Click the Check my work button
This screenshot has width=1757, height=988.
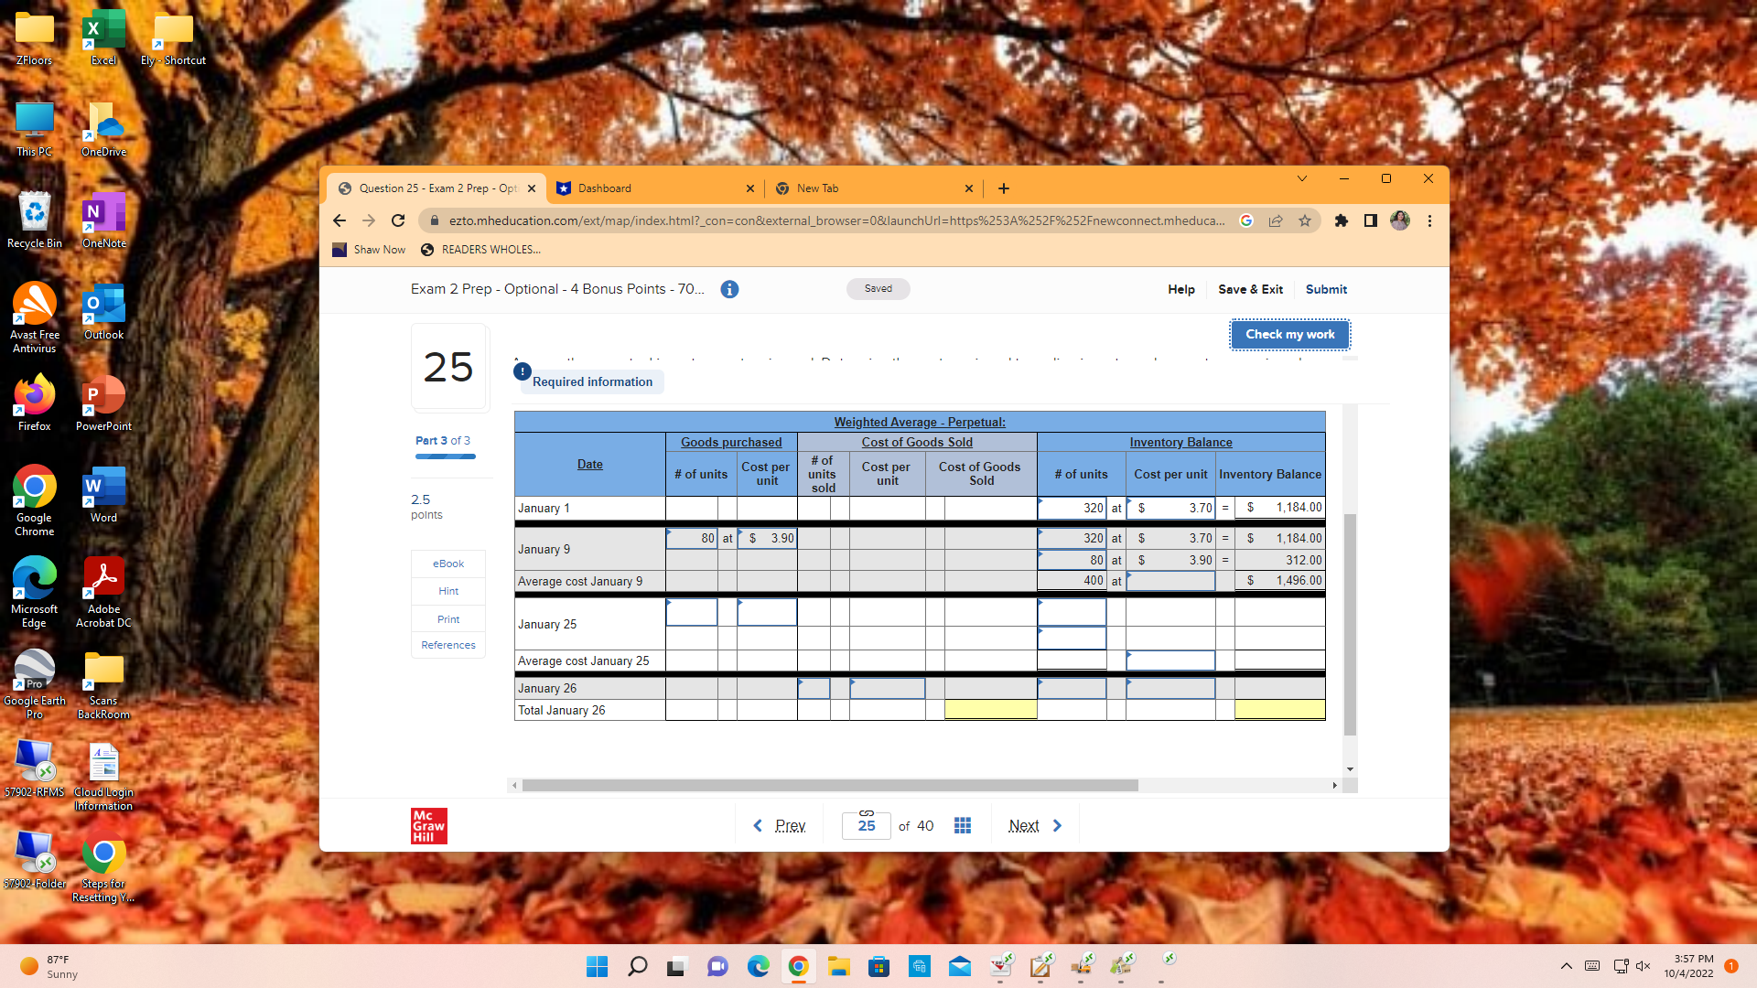1289,334
